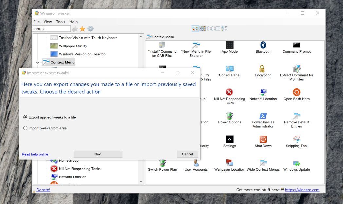Click the gray star add-bookmark icon
This screenshot has width=343, height=204.
[75, 29]
